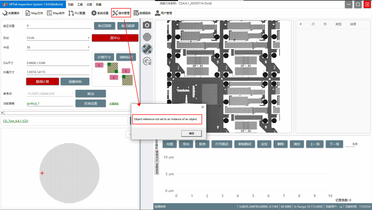The width and height of the screenshot is (372, 210).
Task: Click the 对准测试 link
Action: click(x=114, y=104)
